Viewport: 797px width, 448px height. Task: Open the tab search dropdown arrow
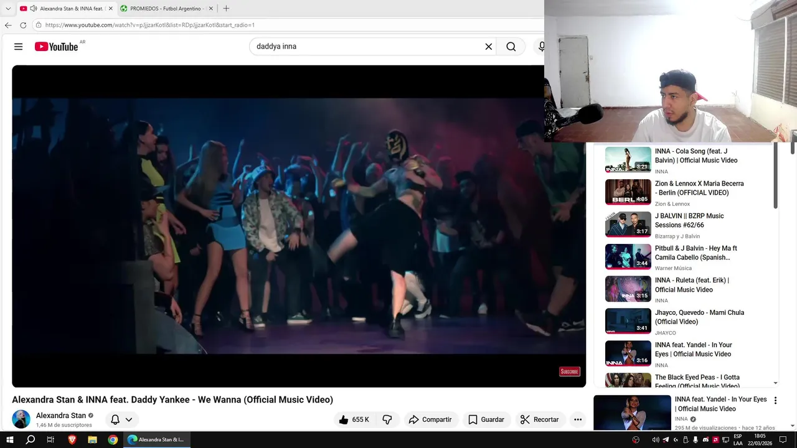point(8,9)
